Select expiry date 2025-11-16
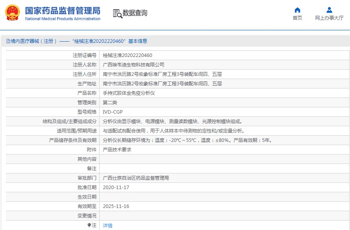This screenshot has width=350, height=230. tap(116, 206)
